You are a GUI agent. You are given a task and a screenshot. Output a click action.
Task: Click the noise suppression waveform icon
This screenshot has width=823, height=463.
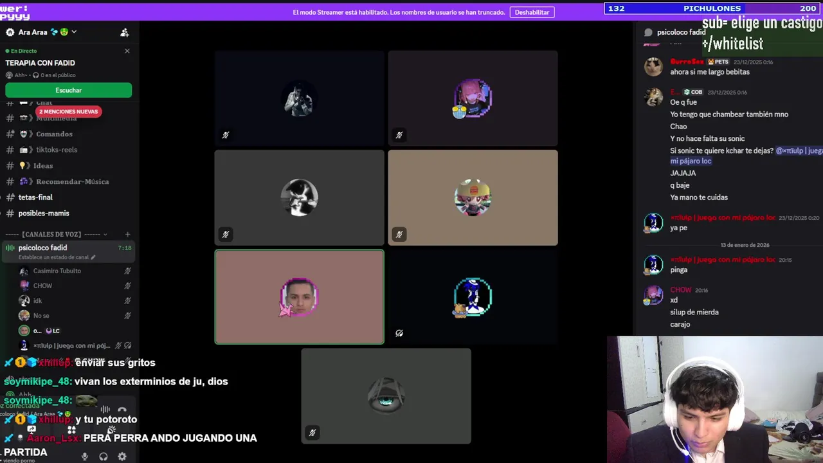tap(105, 410)
